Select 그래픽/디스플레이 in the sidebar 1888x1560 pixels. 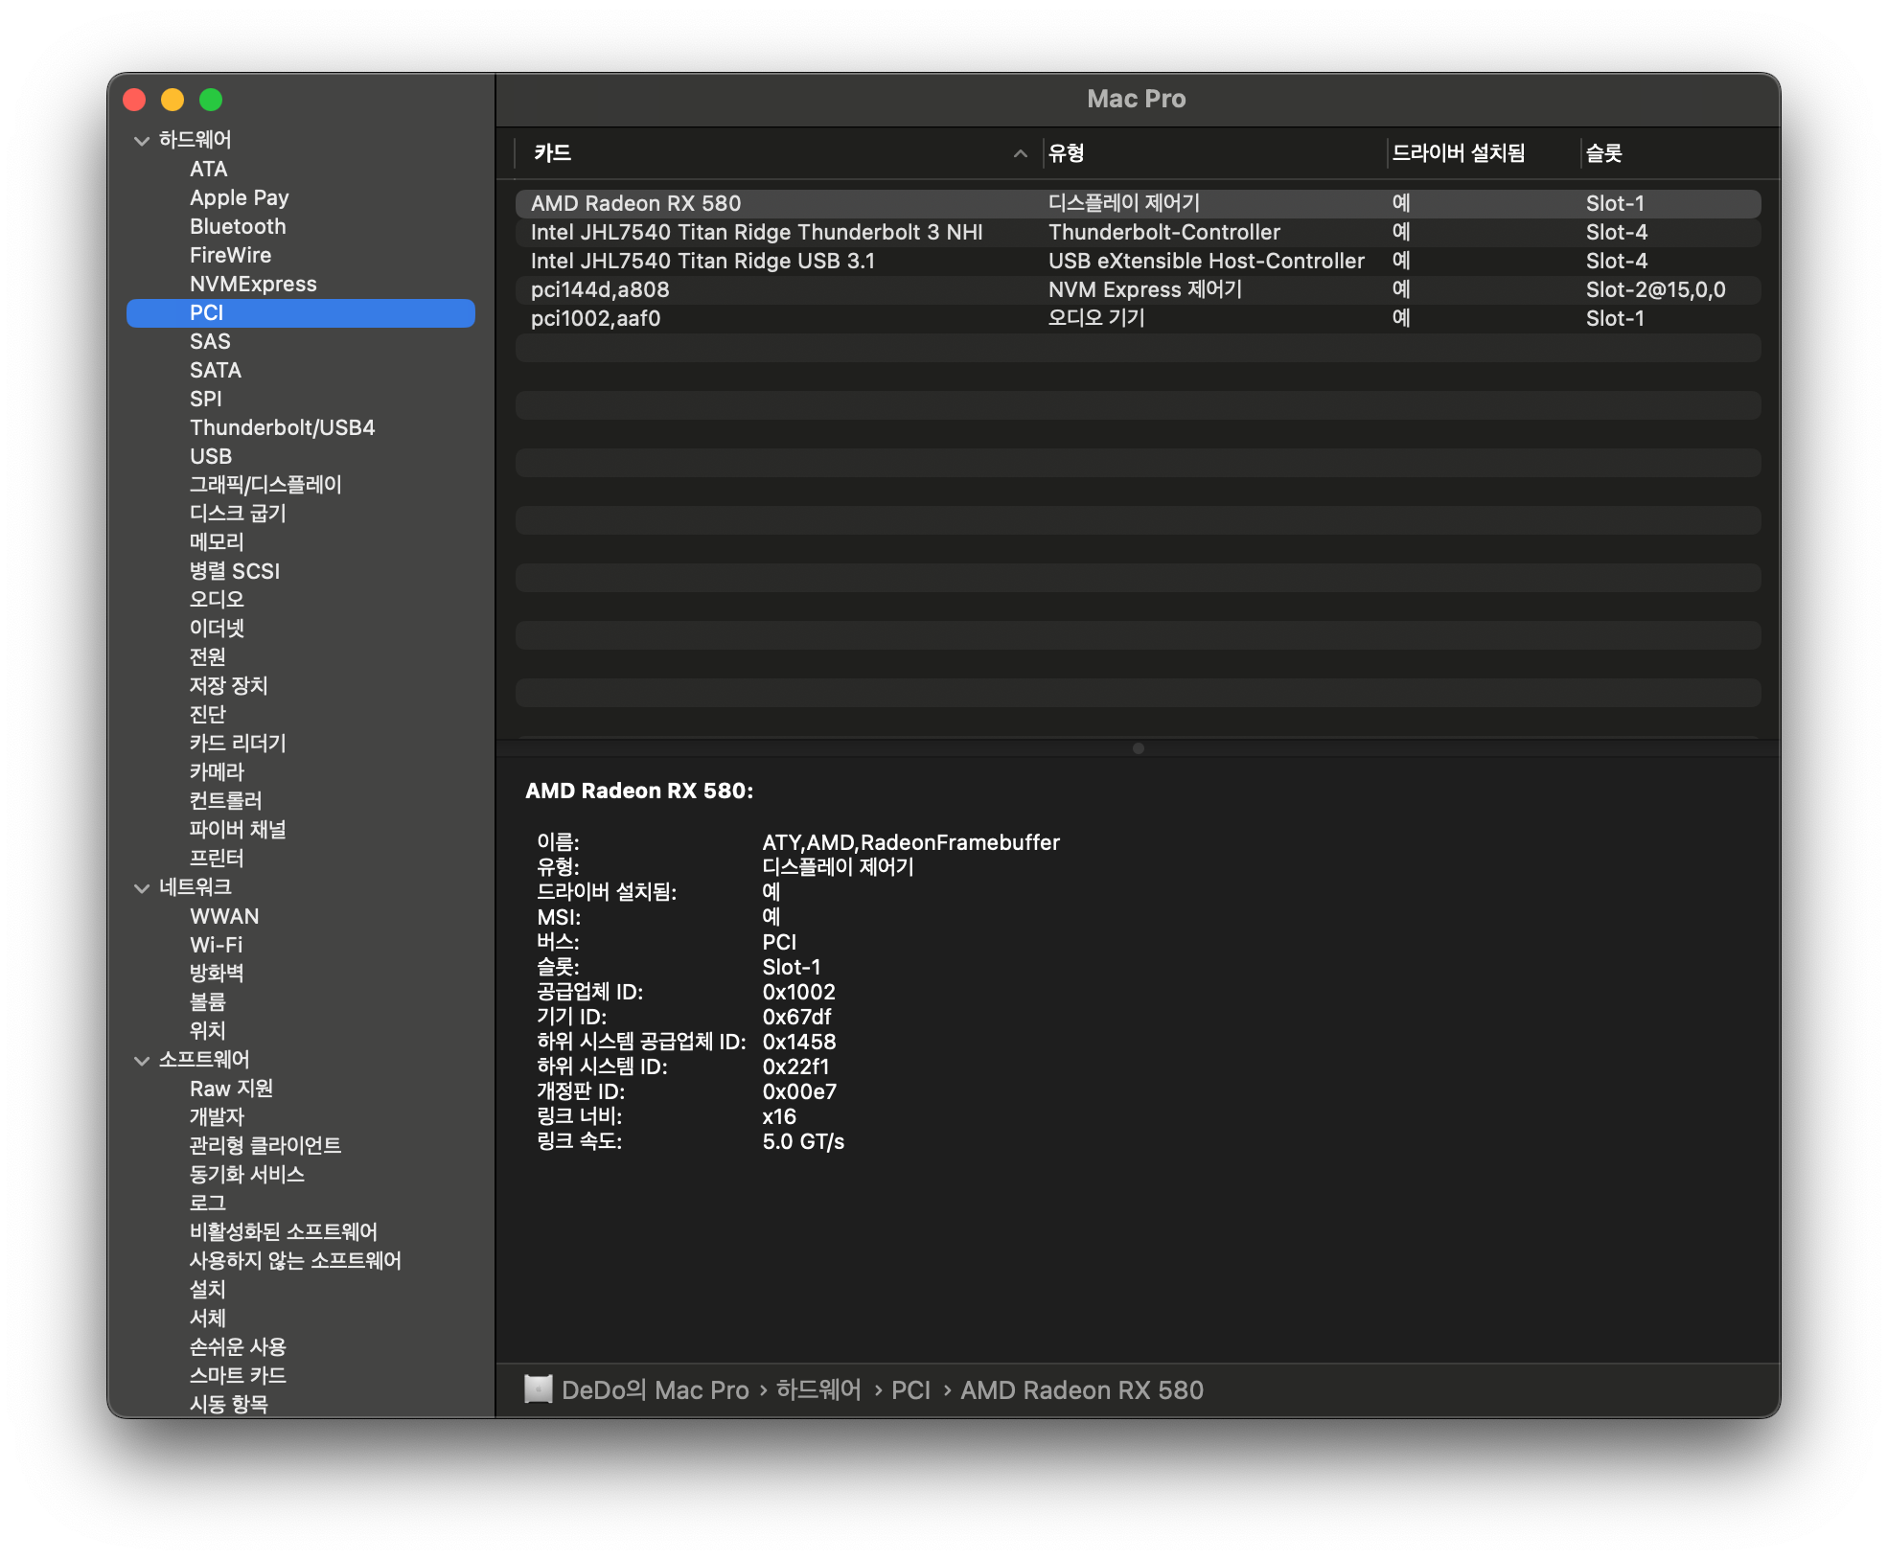coord(265,485)
